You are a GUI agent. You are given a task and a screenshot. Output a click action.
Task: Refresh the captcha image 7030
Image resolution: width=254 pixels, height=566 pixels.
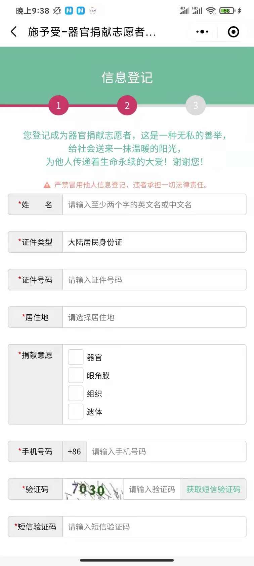tap(93, 489)
